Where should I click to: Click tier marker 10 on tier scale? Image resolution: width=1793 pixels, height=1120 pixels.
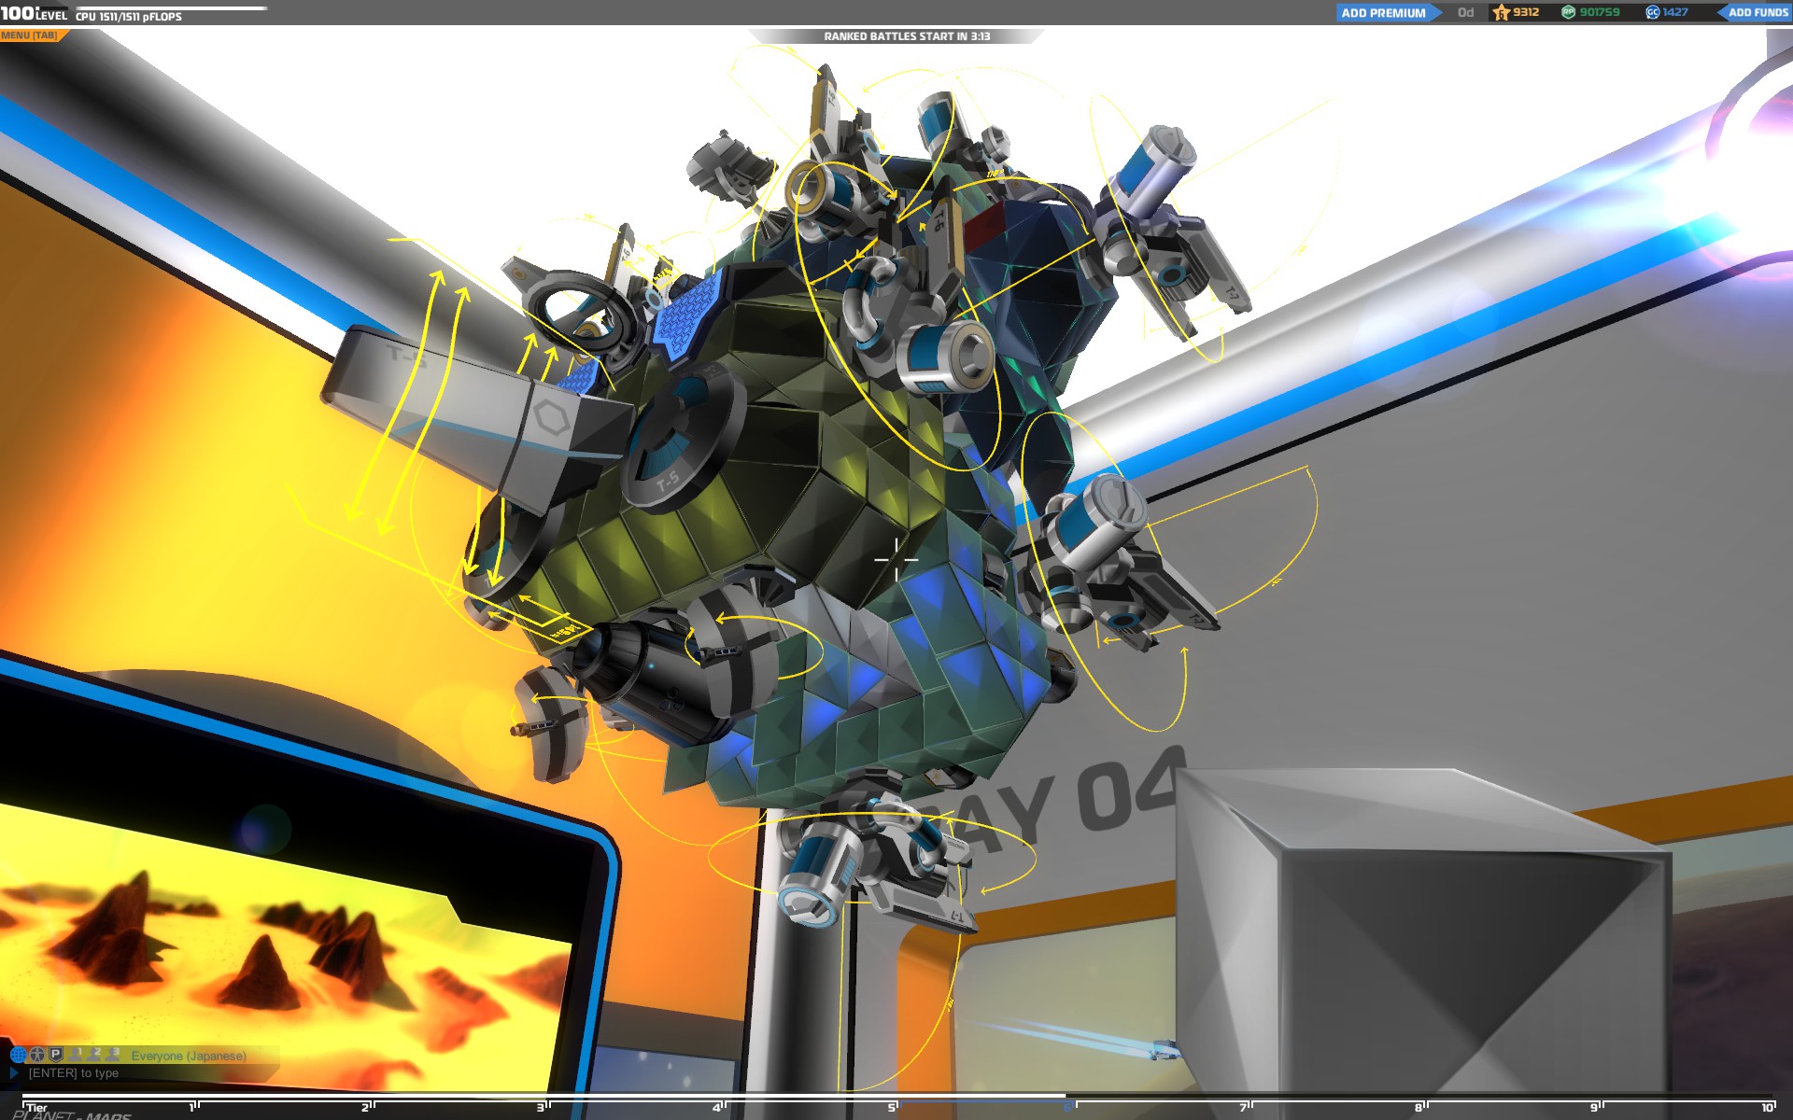click(x=1767, y=1107)
